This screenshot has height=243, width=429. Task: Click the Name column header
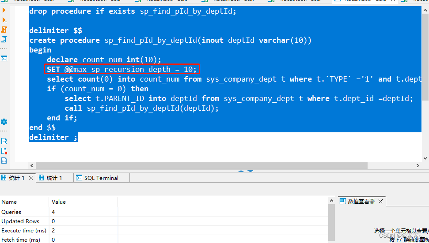point(24,202)
